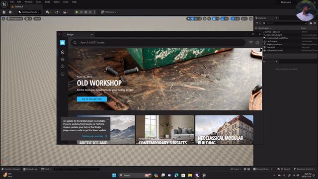Toggle surface snapping in viewport

click(209, 19)
